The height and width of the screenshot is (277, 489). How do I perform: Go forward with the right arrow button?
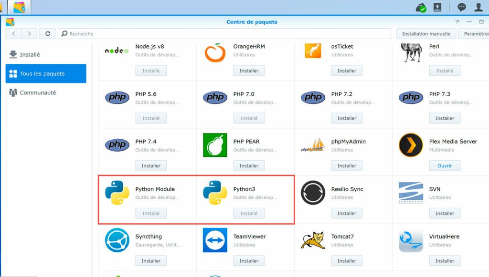pyautogui.click(x=29, y=34)
